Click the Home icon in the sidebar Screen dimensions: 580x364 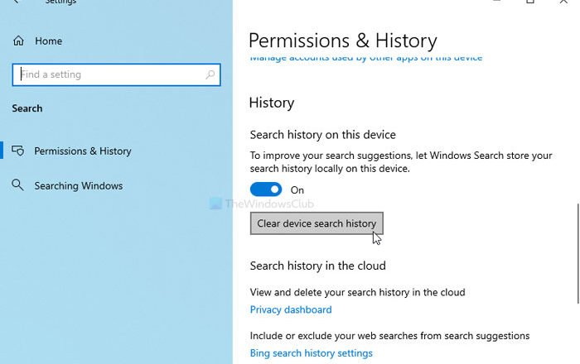(x=18, y=41)
